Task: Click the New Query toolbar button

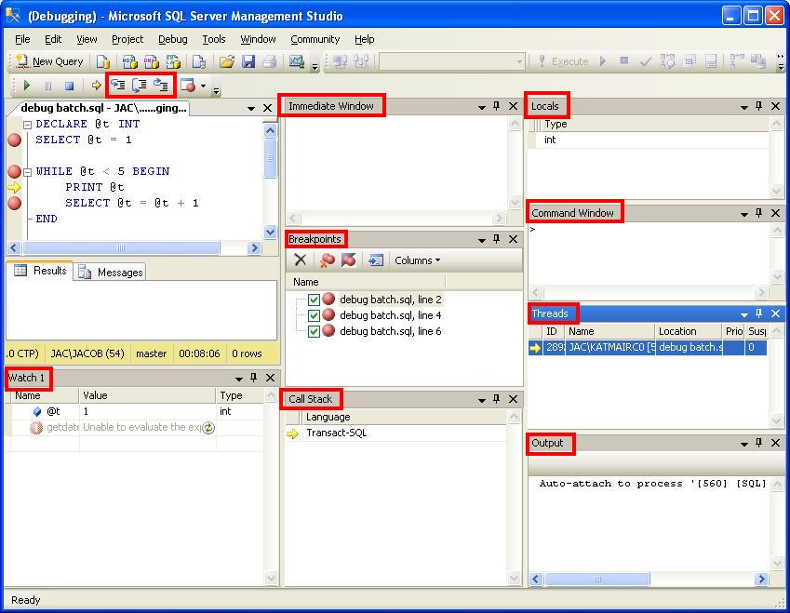Action: click(x=49, y=61)
